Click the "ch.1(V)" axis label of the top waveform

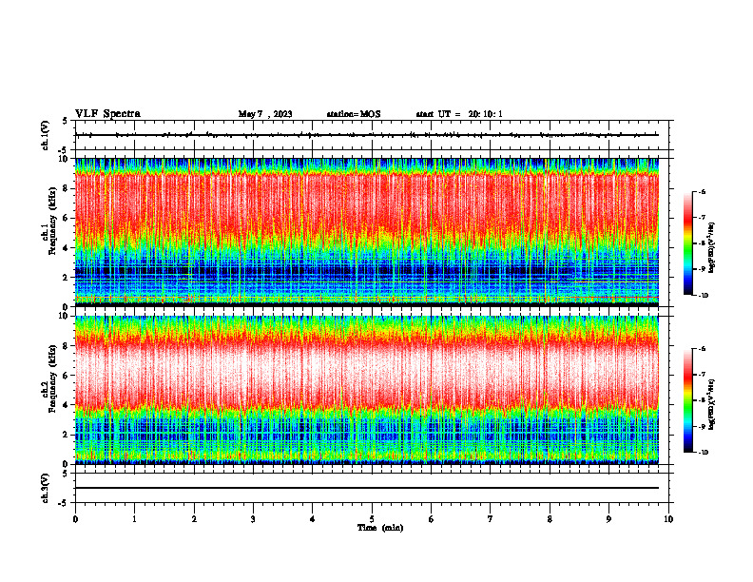tap(46, 135)
